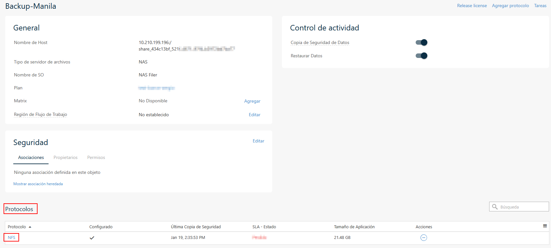Click the Protocolo sort arrow icon
This screenshot has width=551, height=248.
(x=30, y=227)
